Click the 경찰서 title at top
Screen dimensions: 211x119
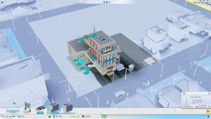pos(107,2)
